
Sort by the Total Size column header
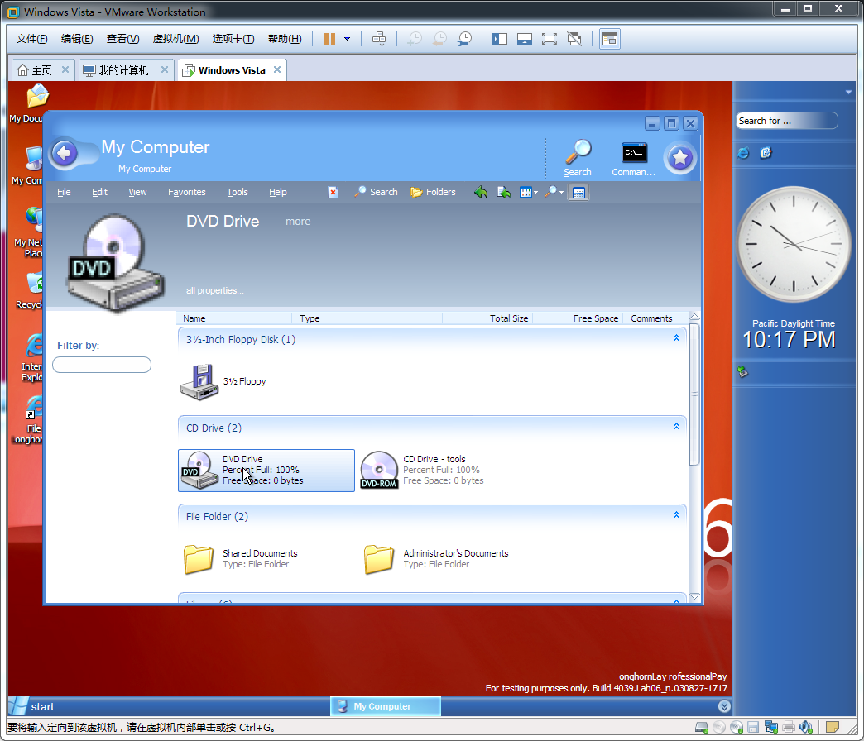(x=487, y=318)
